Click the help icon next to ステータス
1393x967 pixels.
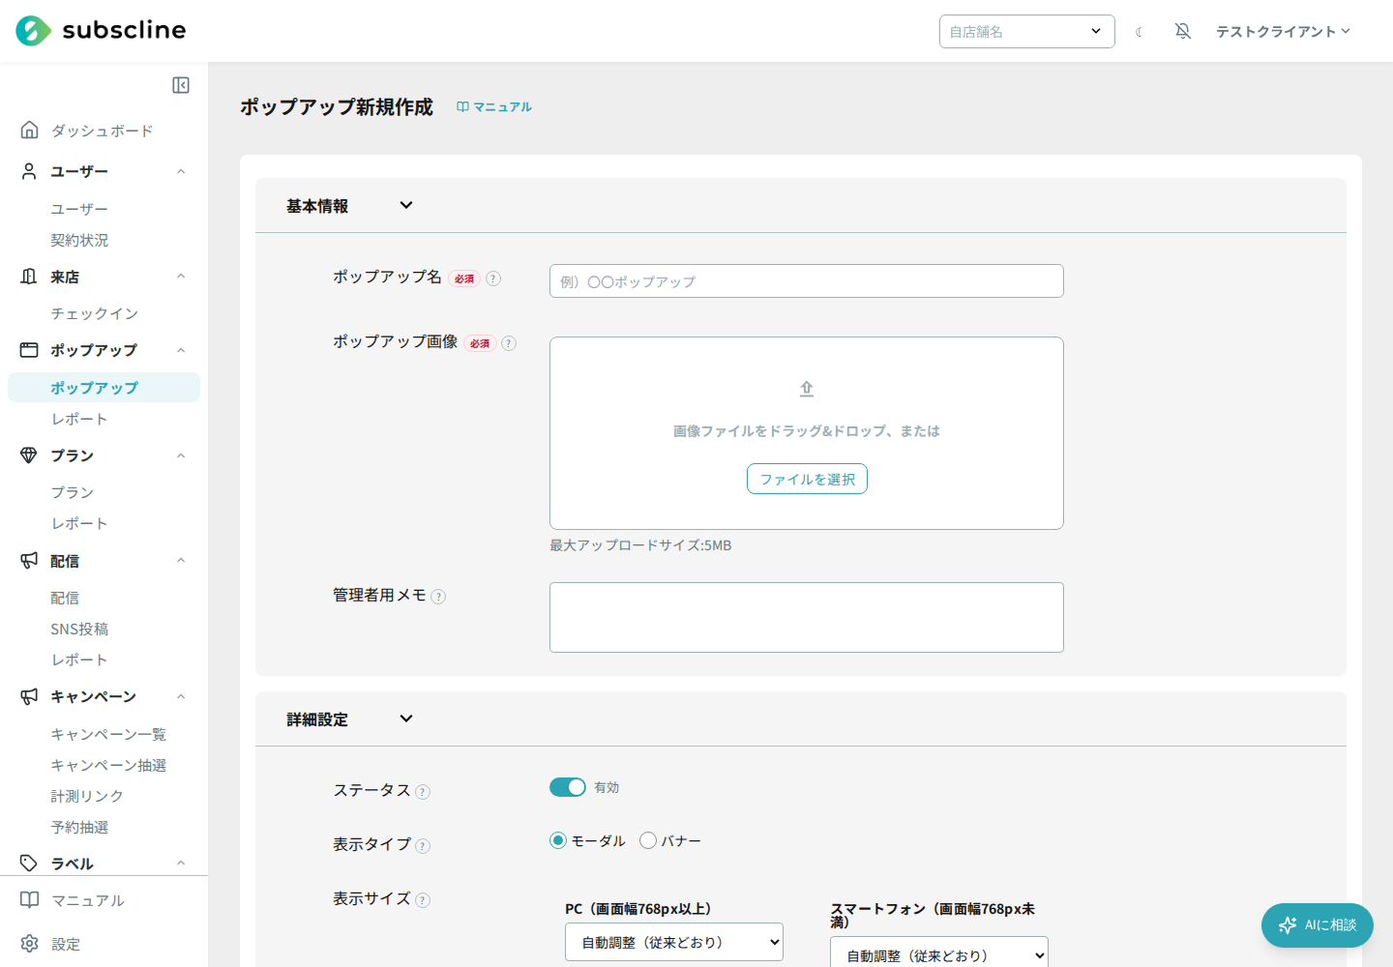(x=423, y=792)
